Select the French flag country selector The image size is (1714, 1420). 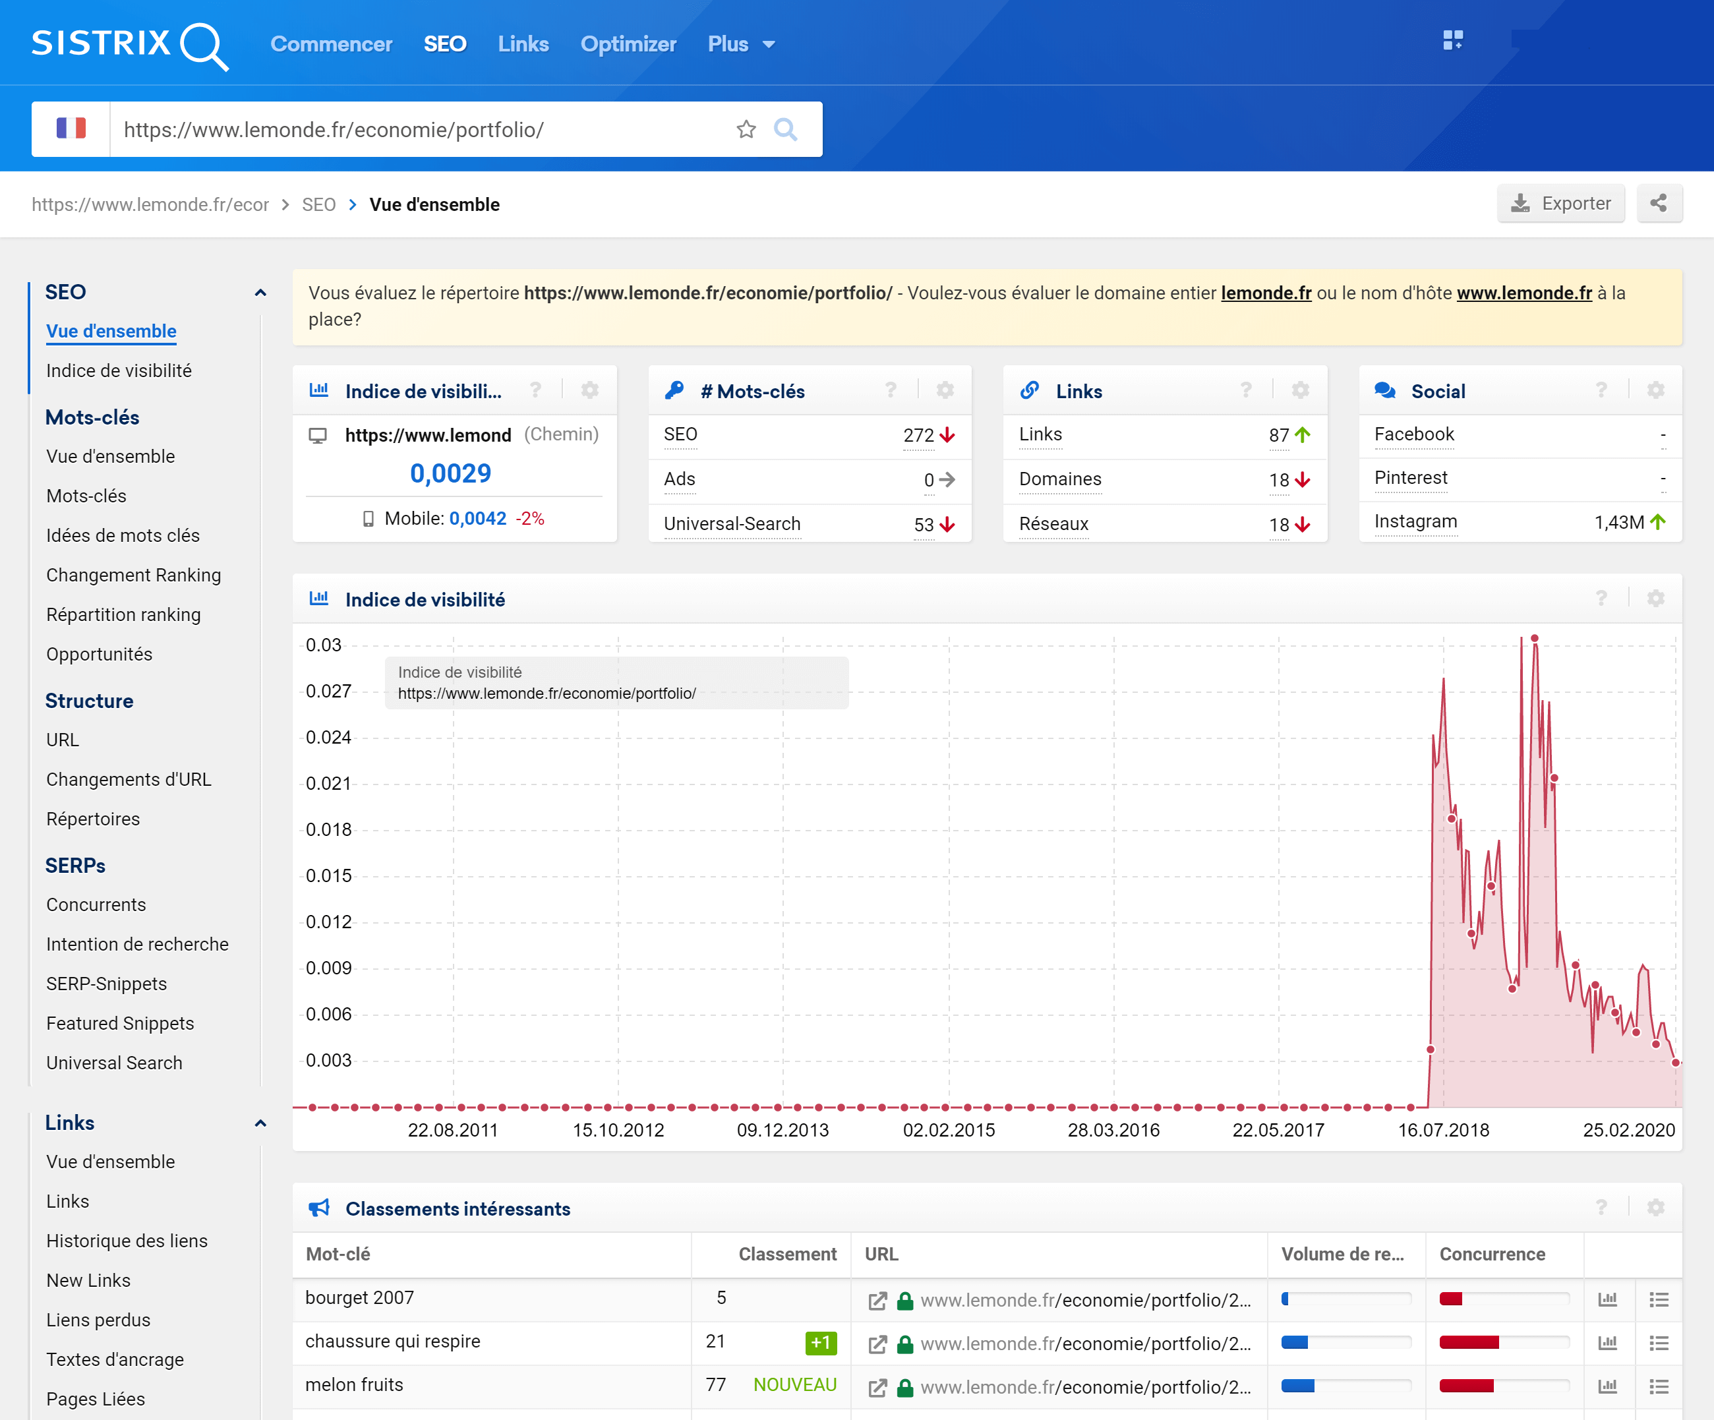[71, 129]
